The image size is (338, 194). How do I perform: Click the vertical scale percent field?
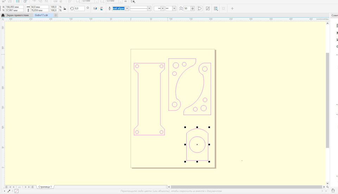(x=54, y=10)
